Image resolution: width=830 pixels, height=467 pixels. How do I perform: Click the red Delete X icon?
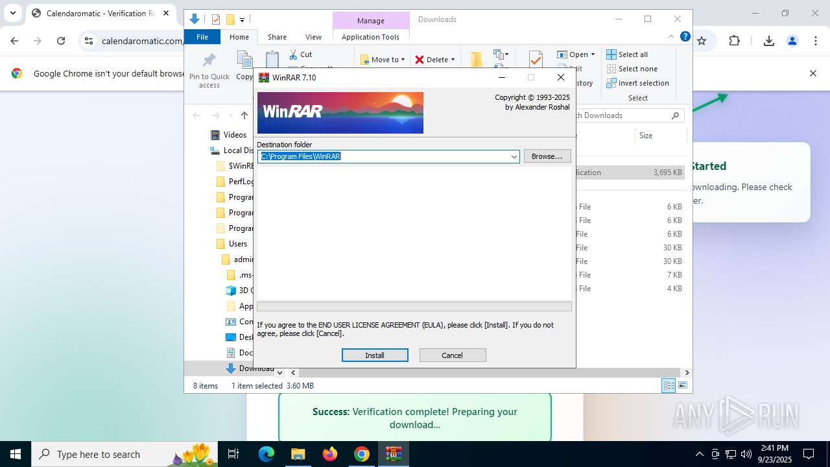pos(420,60)
